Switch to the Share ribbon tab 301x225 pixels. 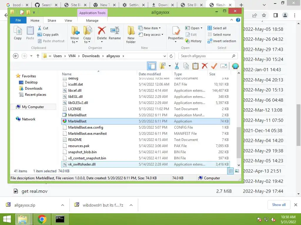click(x=52, y=21)
